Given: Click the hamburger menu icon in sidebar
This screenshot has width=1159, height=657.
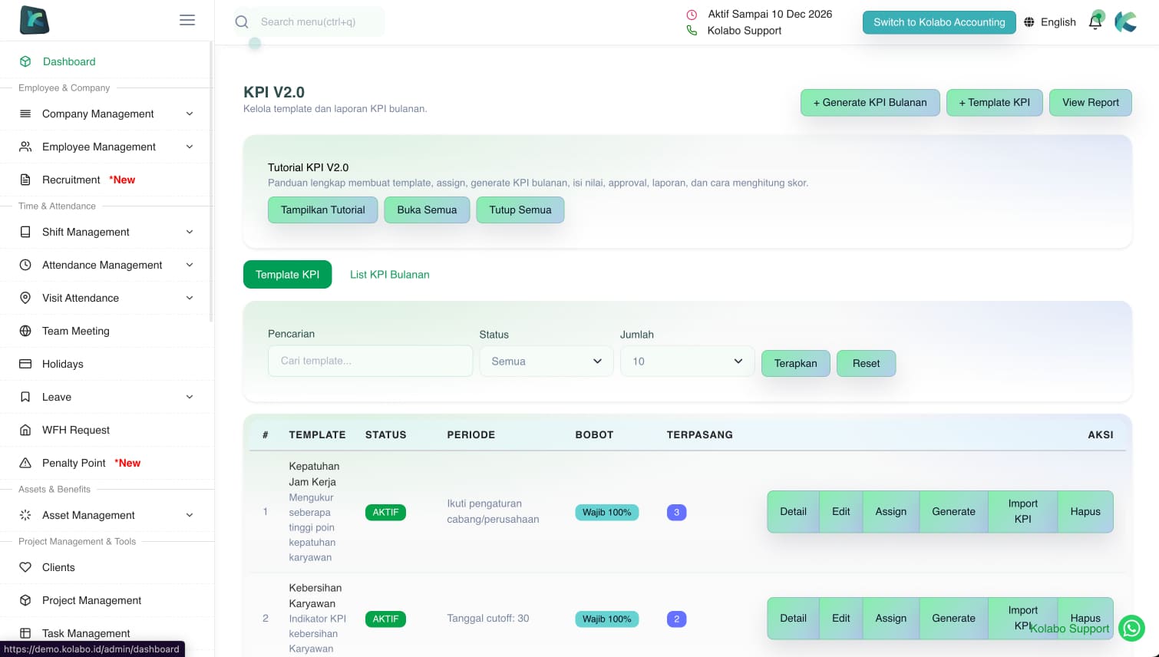Looking at the screenshot, I should [187, 21].
